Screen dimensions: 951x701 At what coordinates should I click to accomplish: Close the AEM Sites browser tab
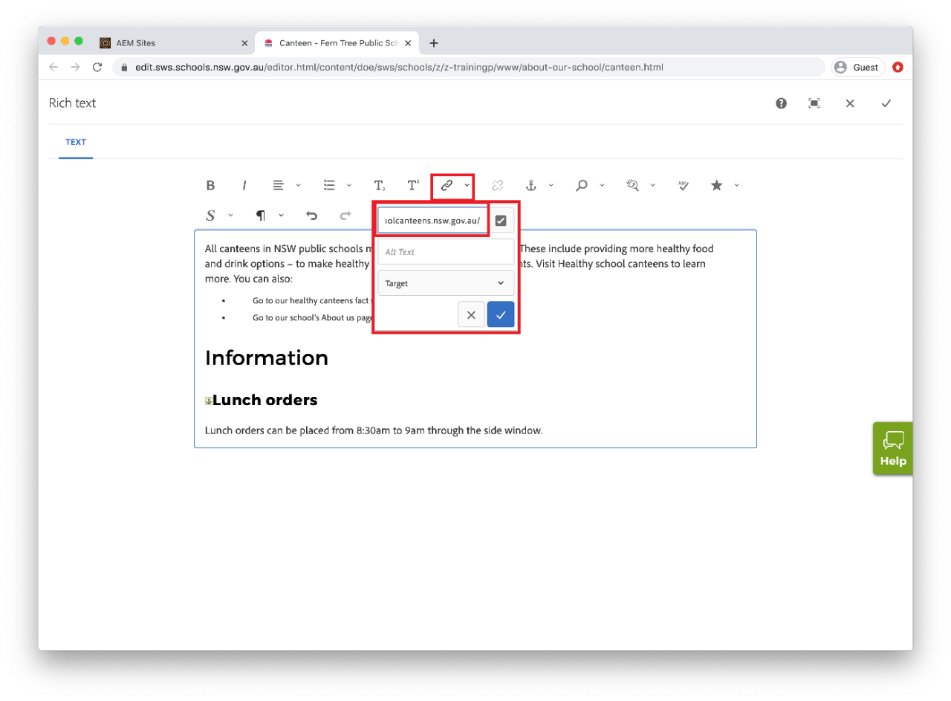(244, 43)
